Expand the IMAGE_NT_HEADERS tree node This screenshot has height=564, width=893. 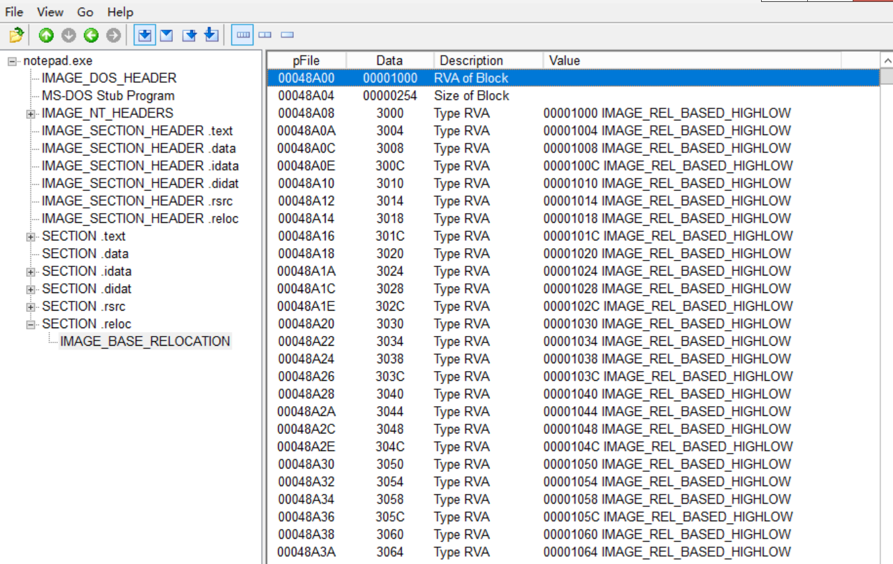tap(31, 114)
